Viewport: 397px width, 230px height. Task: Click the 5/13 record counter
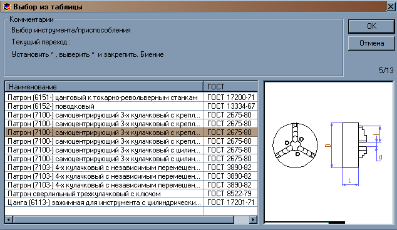tap(386, 70)
